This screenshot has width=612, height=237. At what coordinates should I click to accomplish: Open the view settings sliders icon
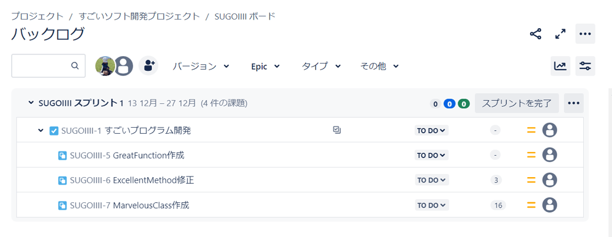click(x=585, y=66)
